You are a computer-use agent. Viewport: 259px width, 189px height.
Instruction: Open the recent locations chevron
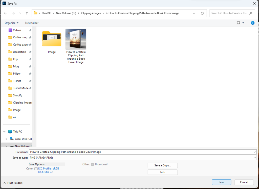pyautogui.click(x=20, y=13)
